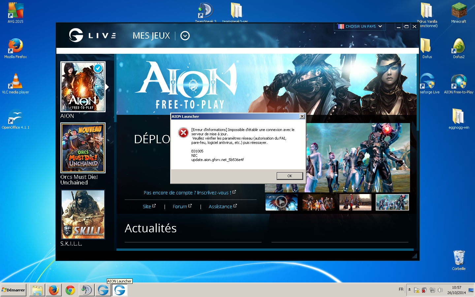Screen dimensions: 475x297
Task: Show hidden tray icons chevron
Action: 409,290
